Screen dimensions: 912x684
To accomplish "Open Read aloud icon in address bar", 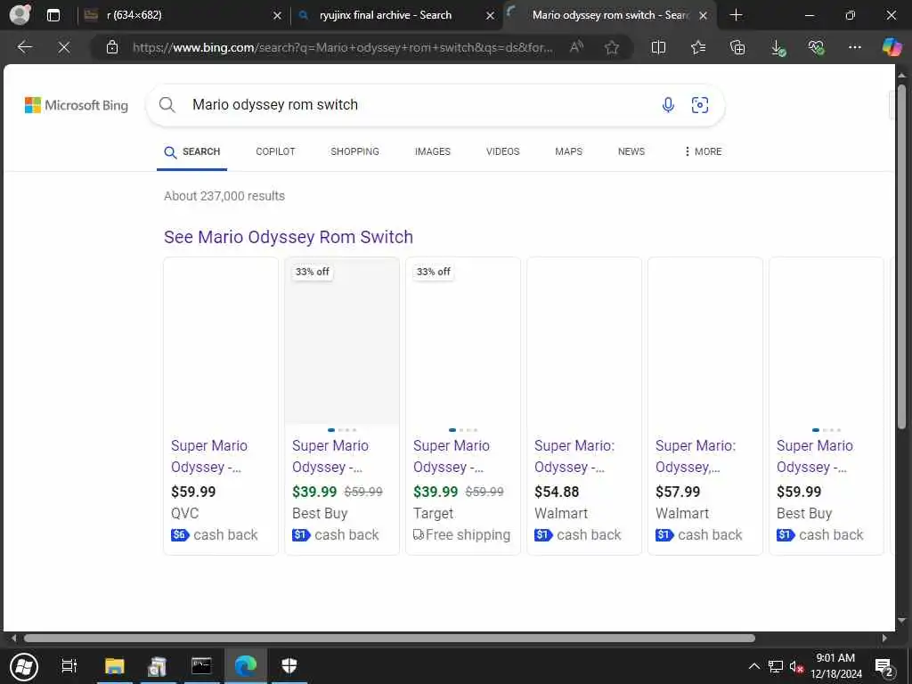I will coord(576,47).
